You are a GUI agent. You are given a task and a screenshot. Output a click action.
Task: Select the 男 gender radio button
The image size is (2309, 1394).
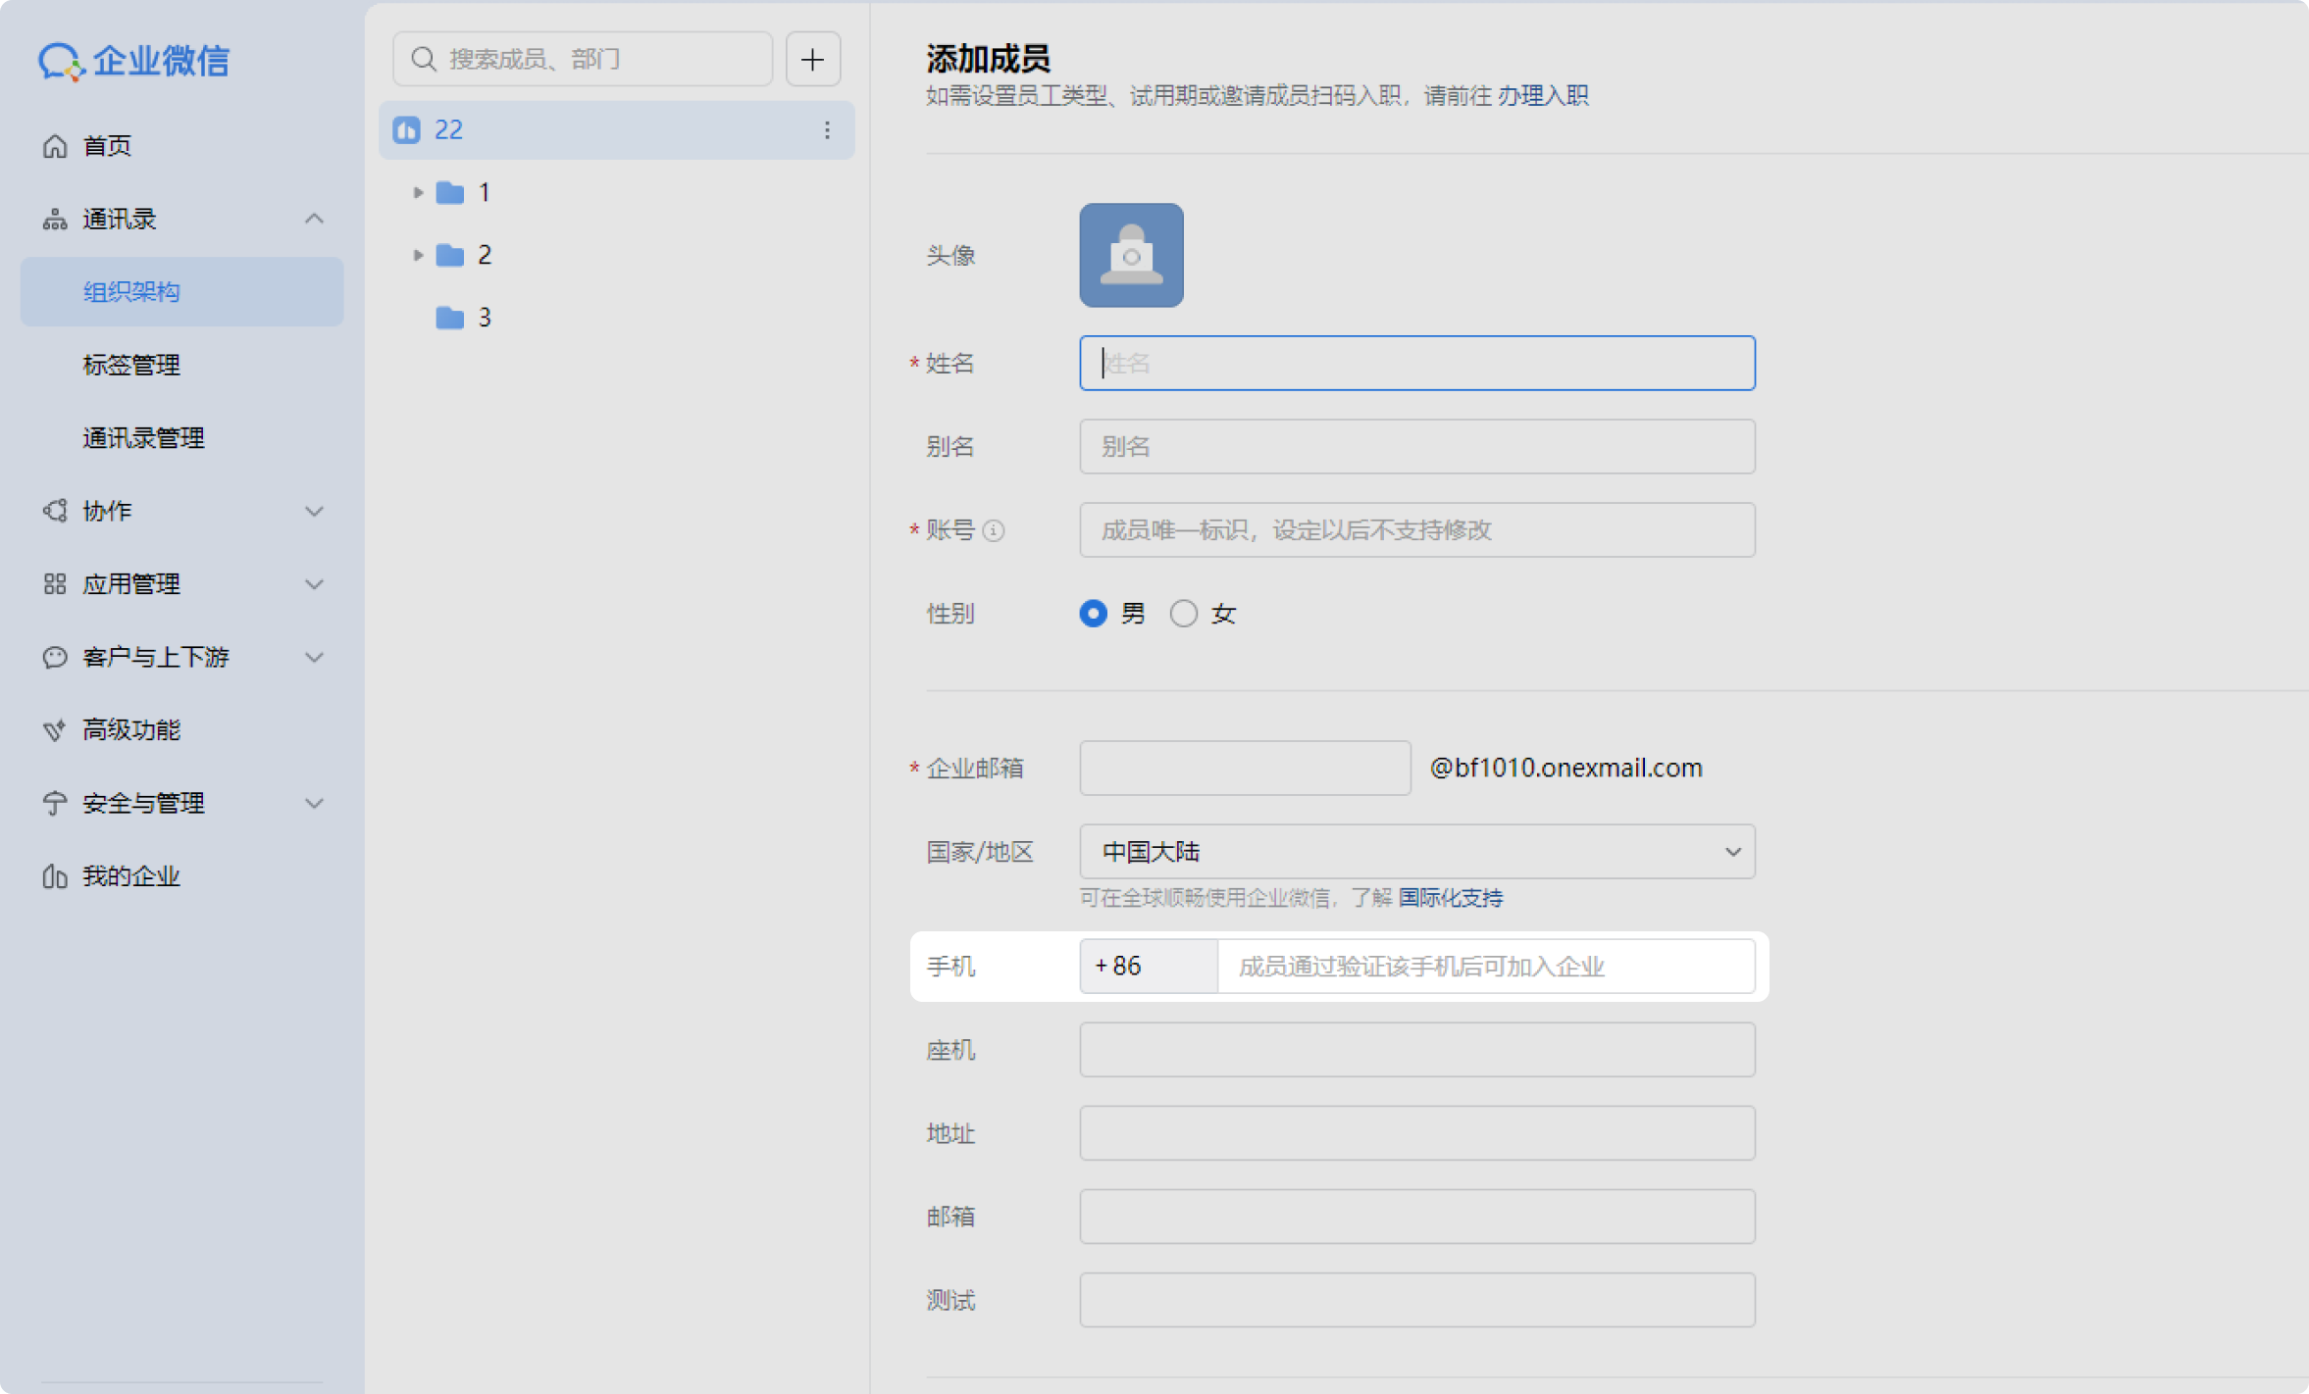tap(1093, 614)
